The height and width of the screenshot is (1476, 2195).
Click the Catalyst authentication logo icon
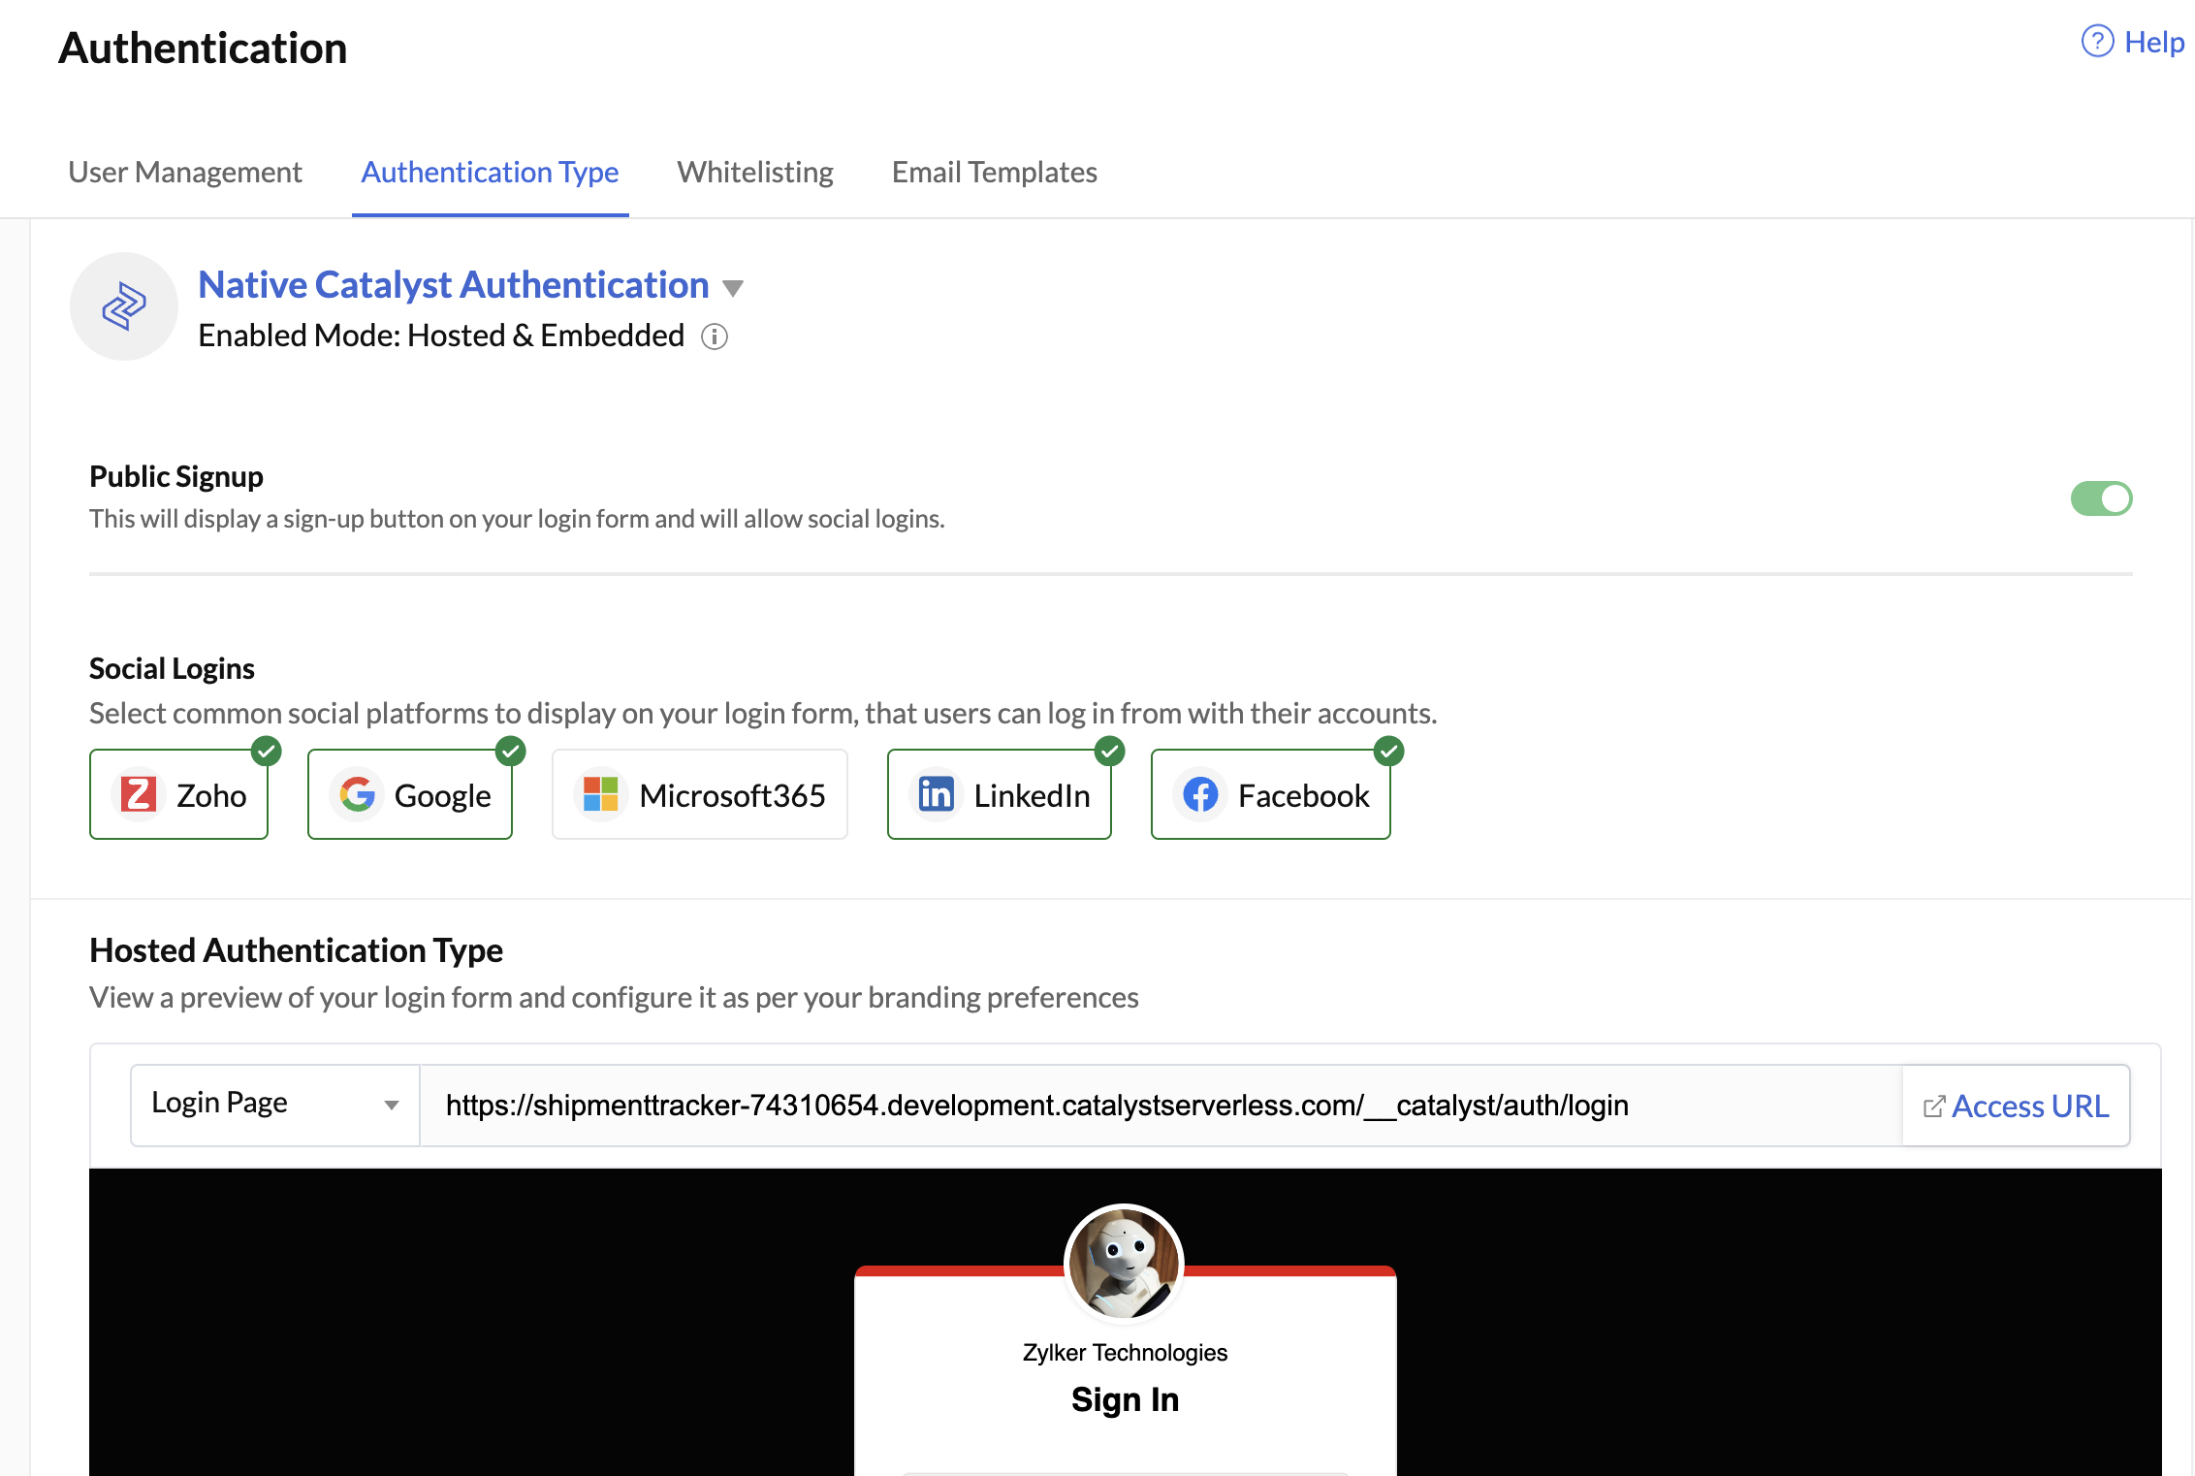[123, 306]
